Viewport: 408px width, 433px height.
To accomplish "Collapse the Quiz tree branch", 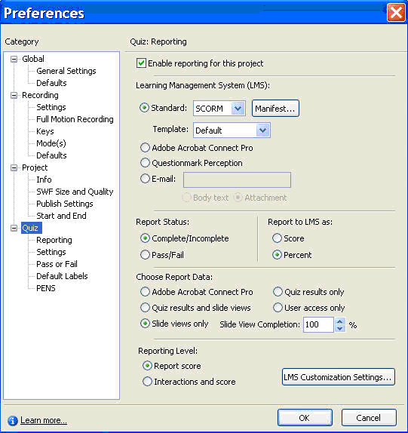I will [14, 228].
